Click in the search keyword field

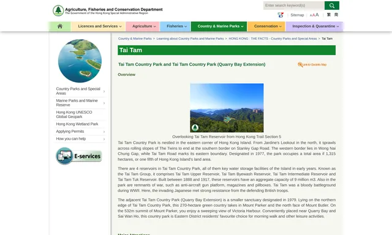[x=294, y=6]
